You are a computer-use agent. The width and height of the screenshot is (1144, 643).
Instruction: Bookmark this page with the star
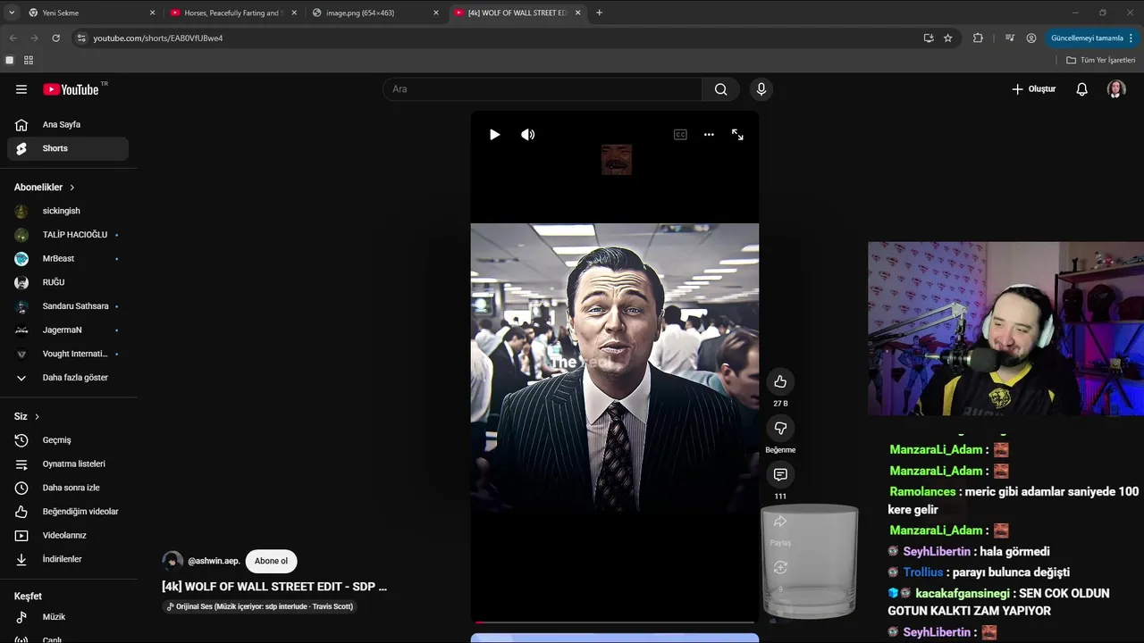tap(948, 38)
